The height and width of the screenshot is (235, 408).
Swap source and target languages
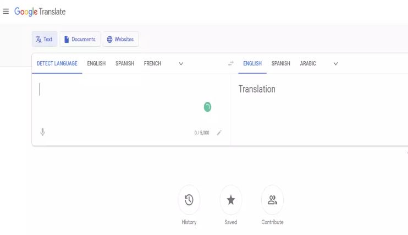(x=231, y=64)
